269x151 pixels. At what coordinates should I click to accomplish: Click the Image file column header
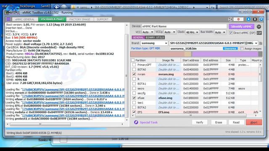pos(168,60)
